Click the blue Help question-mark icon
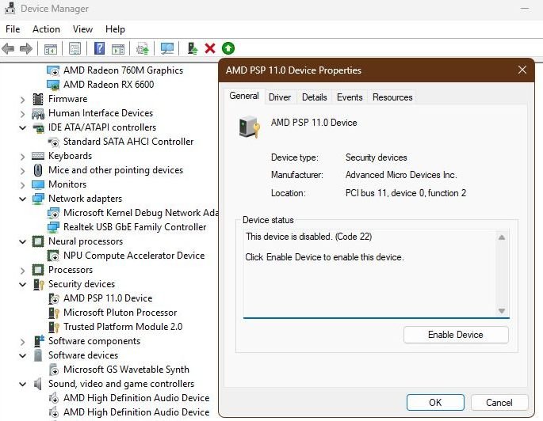The height and width of the screenshot is (421, 543). (99, 48)
